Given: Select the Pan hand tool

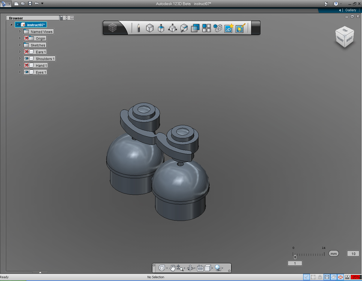Looking at the screenshot, I should (173, 268).
